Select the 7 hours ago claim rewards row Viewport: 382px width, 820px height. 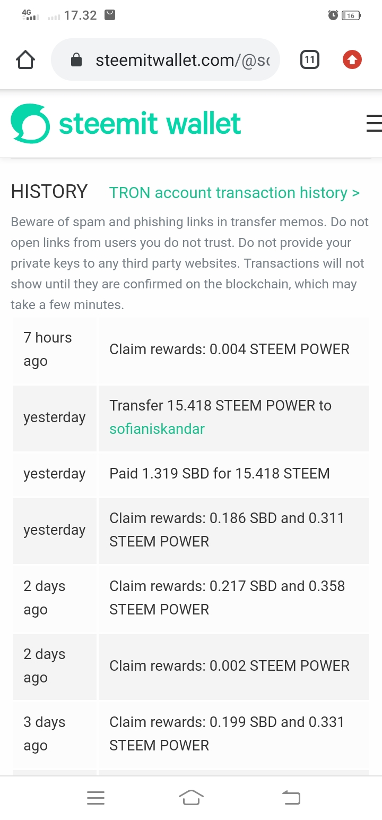[x=191, y=349]
